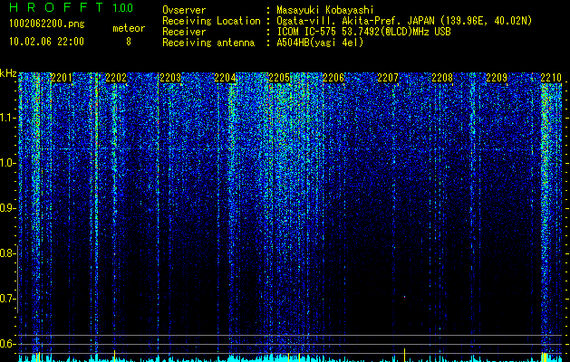Click the 'Receiving antenna' label
This screenshot has height=362, width=570.
[x=208, y=43]
